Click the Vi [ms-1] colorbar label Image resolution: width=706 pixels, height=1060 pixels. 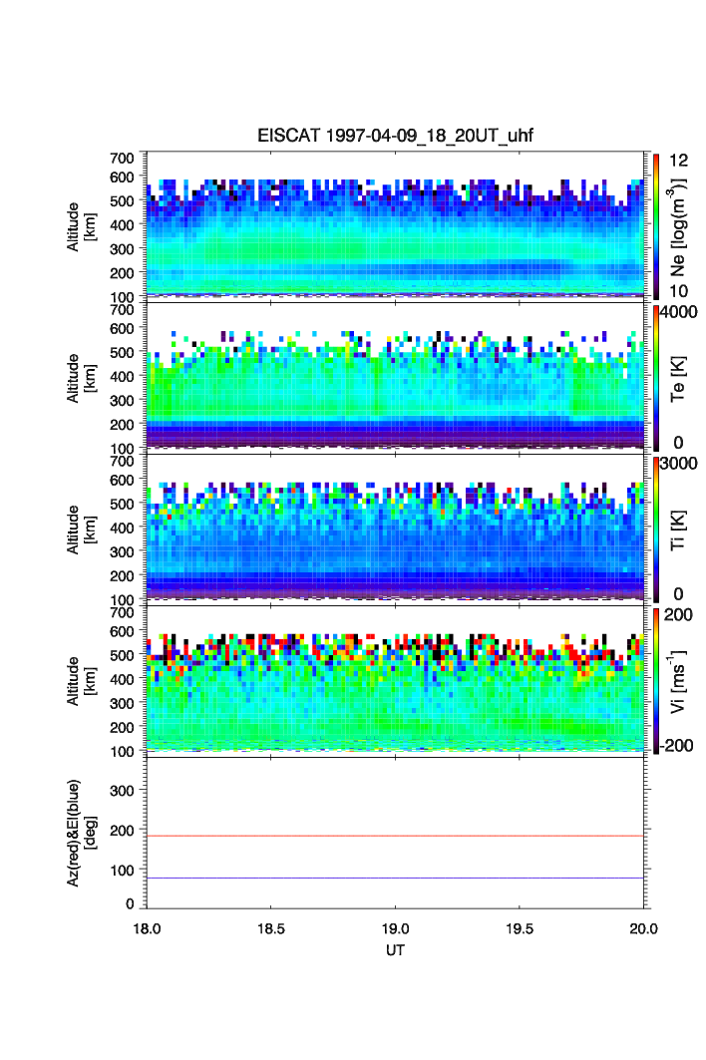coord(678,681)
